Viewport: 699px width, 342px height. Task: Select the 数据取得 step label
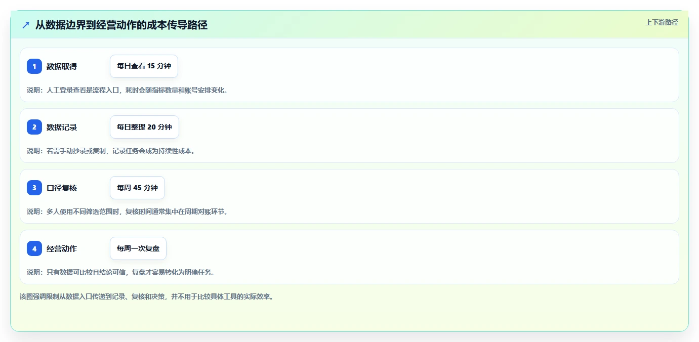(62, 66)
